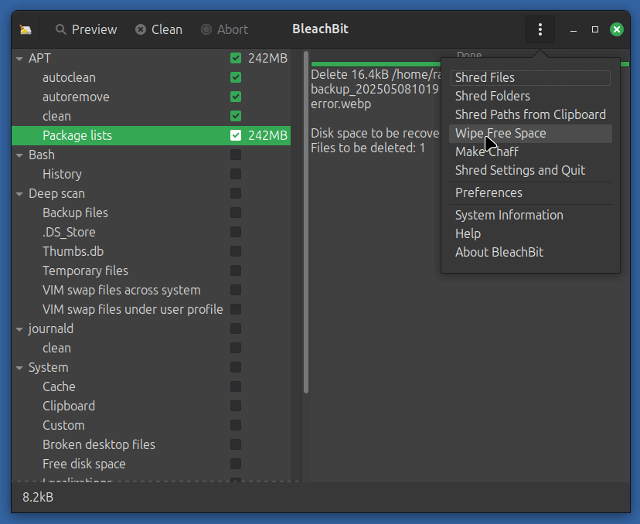Collapse the System category arrow
Screen dimensions: 640x524
click(x=20, y=368)
